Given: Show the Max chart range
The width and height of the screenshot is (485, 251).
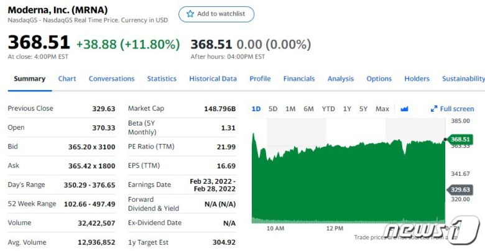Looking at the screenshot, I should [382, 109].
